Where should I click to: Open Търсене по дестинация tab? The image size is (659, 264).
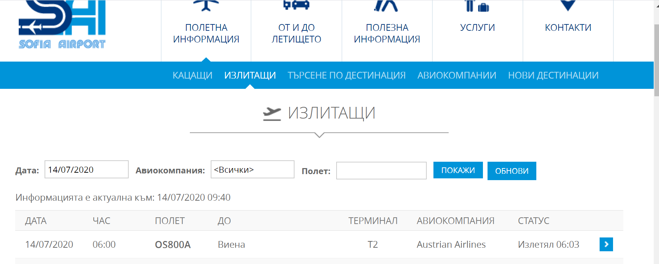(x=346, y=75)
